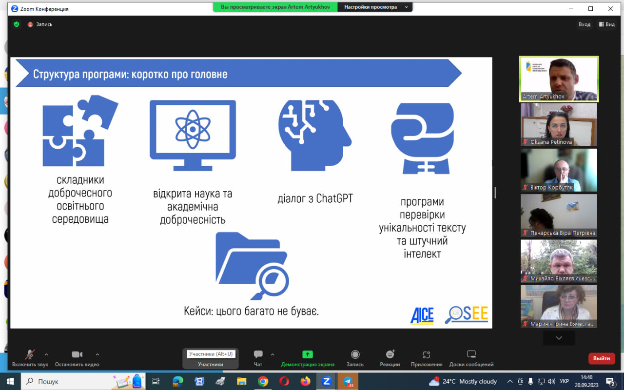
Task: Click text 'Кейси: цього багато не буває.'
Action: point(252,311)
